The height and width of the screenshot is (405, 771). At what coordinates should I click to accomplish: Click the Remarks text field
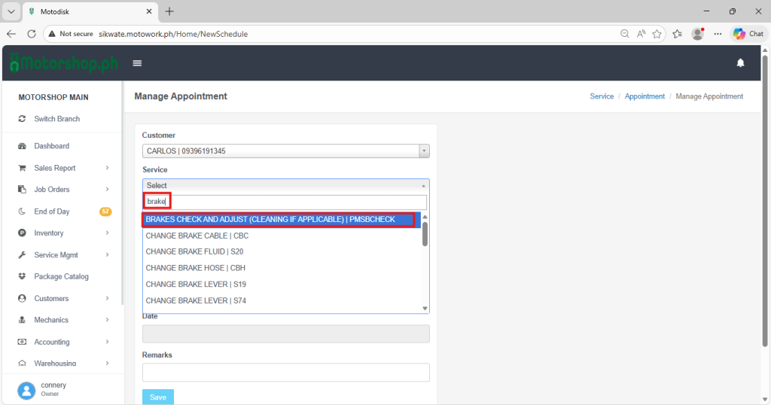[x=285, y=373]
